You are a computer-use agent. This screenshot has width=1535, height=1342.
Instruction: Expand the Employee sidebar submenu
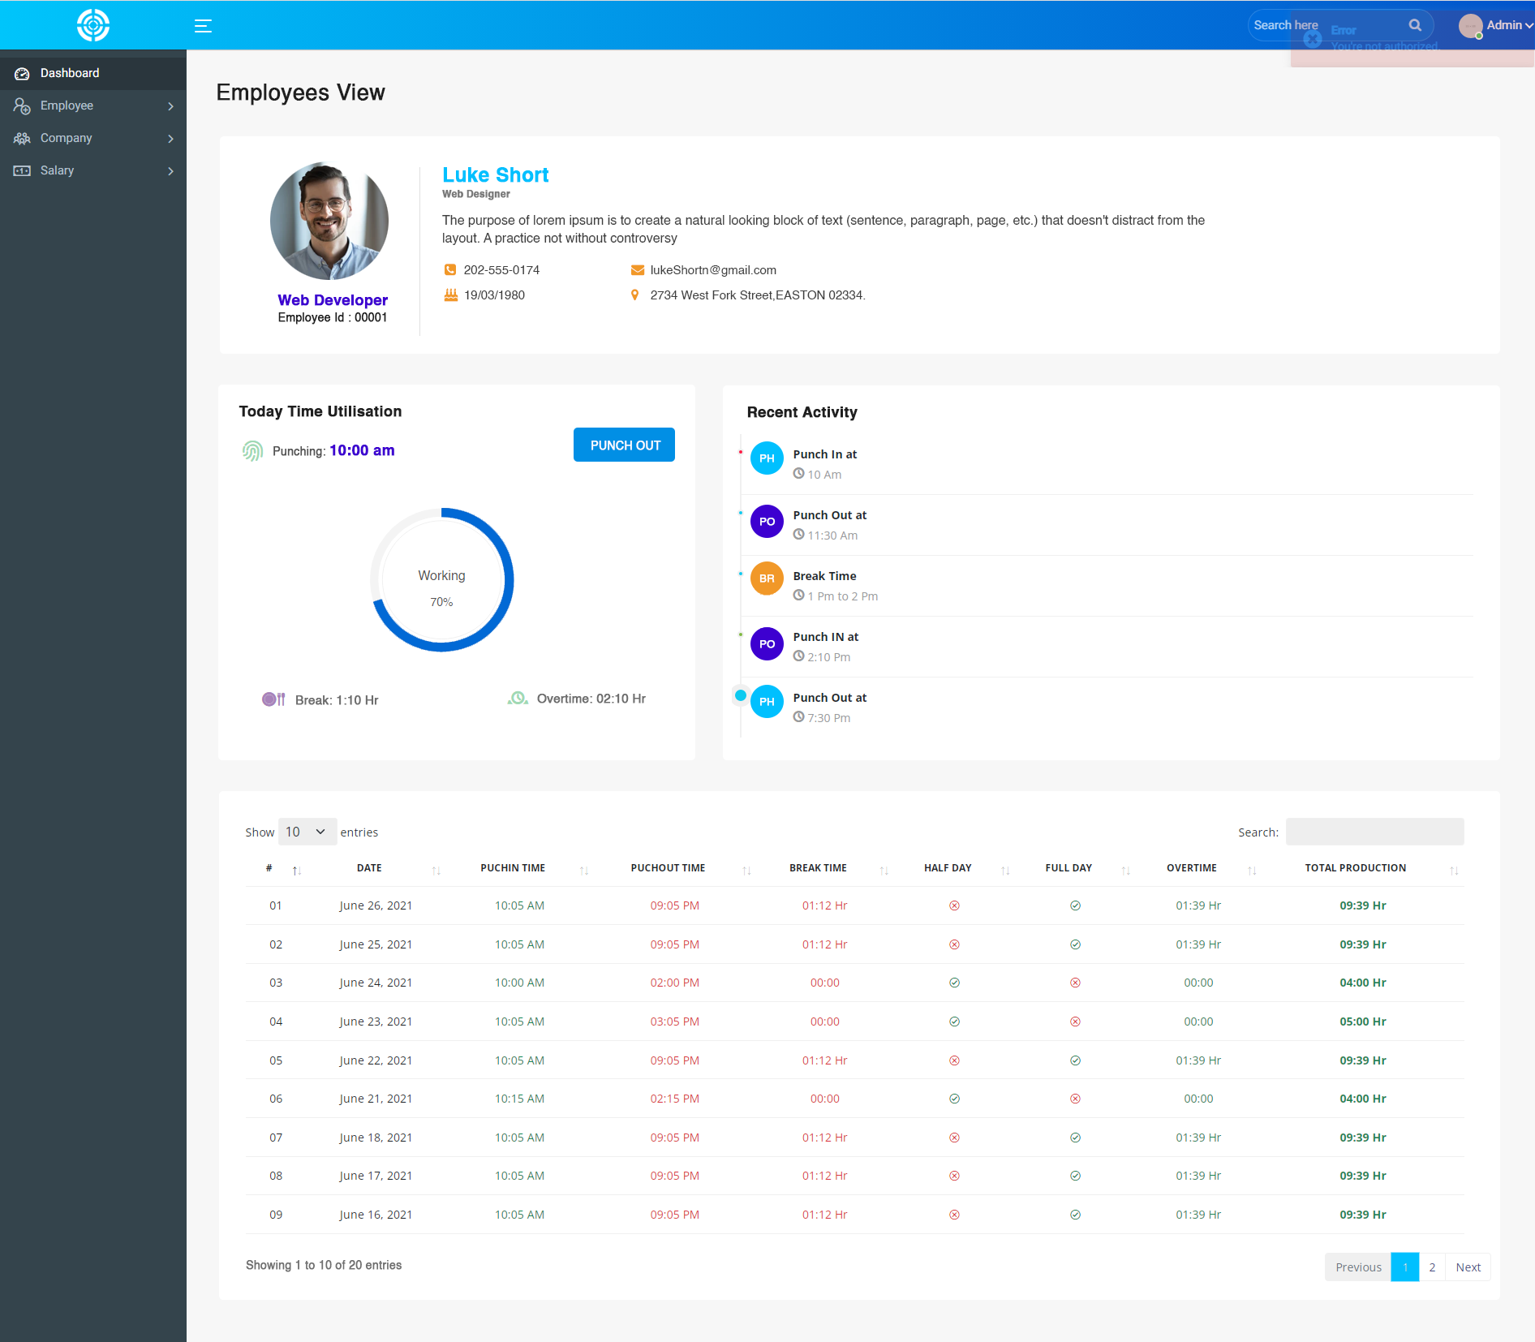click(93, 105)
